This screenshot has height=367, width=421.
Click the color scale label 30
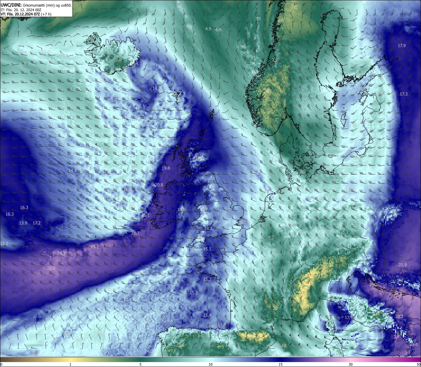[351, 364]
